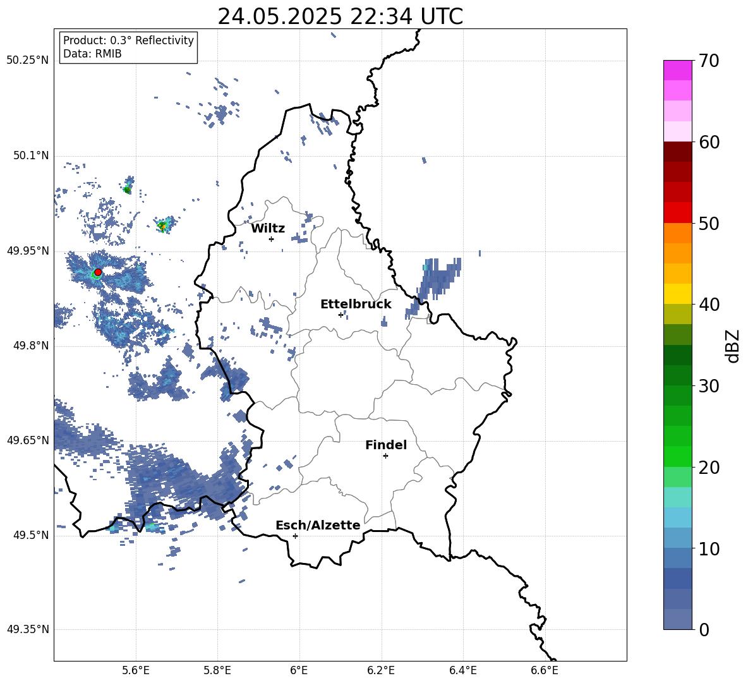748x683 pixels.
Task: Click the 49.35°N latitude tick label
Action: click(28, 629)
